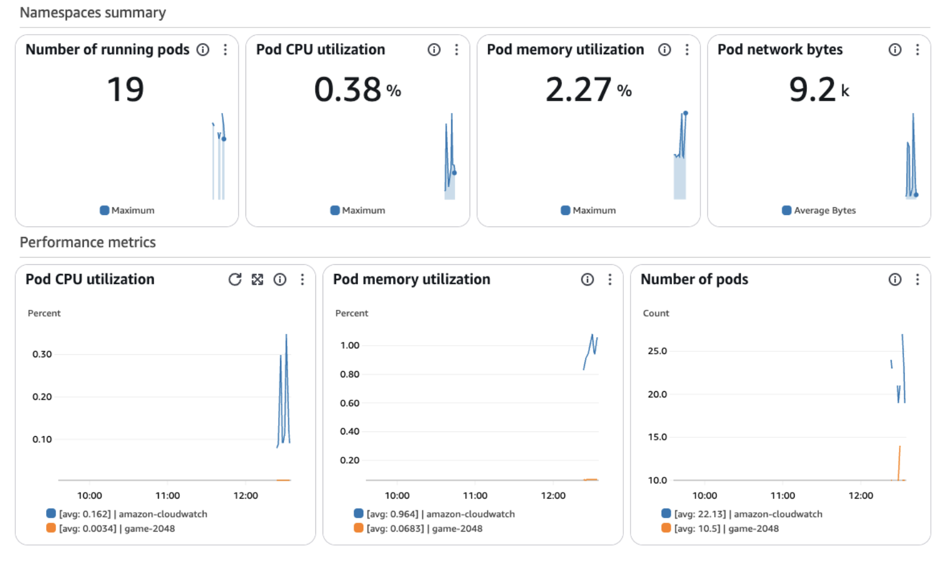Toggle game-2048 series in Number of pods legend

coord(726,529)
